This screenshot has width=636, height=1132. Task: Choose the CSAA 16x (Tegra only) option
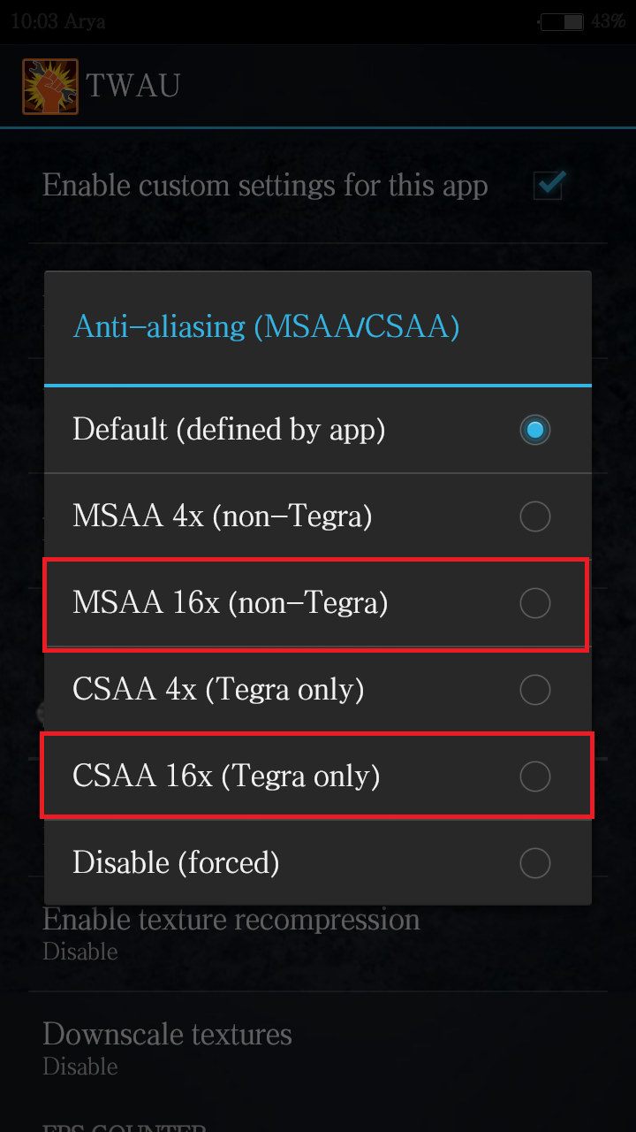pos(318,776)
